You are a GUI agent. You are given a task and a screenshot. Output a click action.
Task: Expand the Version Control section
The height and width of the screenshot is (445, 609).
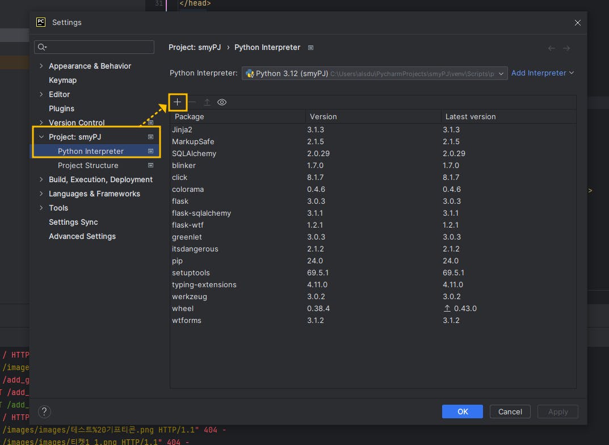click(41, 123)
